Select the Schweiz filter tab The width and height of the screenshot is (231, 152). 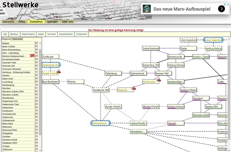(51, 34)
